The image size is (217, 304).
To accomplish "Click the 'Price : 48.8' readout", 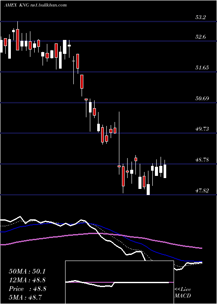I will [27, 289].
